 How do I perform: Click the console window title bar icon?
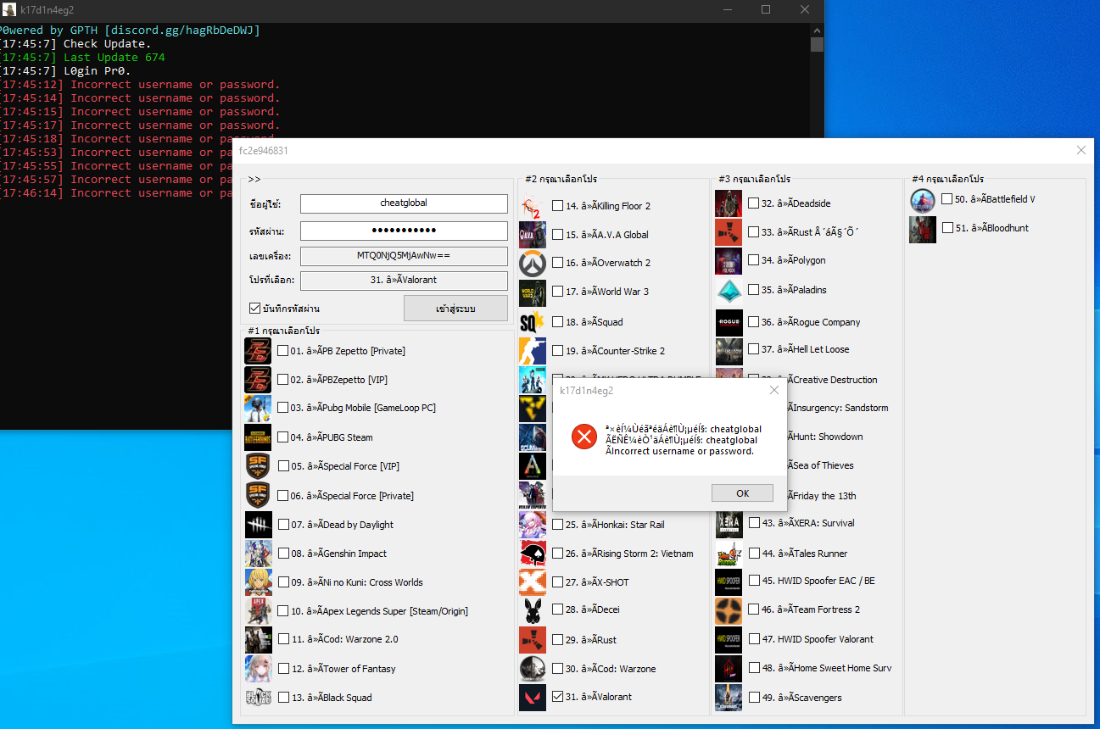(x=9, y=10)
